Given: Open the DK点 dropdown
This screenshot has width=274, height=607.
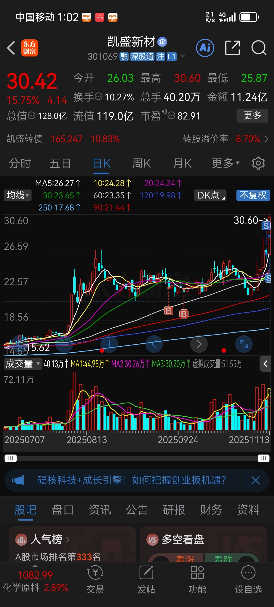Looking at the screenshot, I should click(x=210, y=195).
